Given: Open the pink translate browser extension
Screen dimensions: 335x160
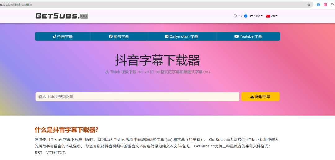Looking at the screenshot, I should tap(325, 5).
